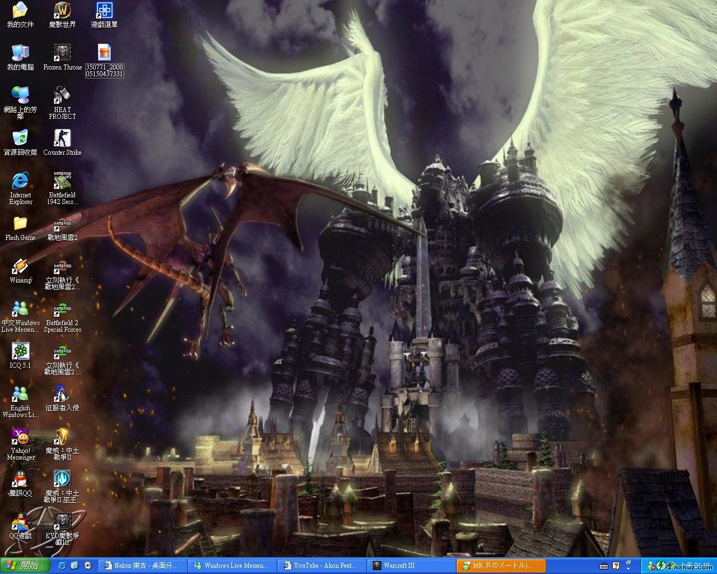
Task: Launch the Winamp desktop shortcut
Action: (x=20, y=271)
